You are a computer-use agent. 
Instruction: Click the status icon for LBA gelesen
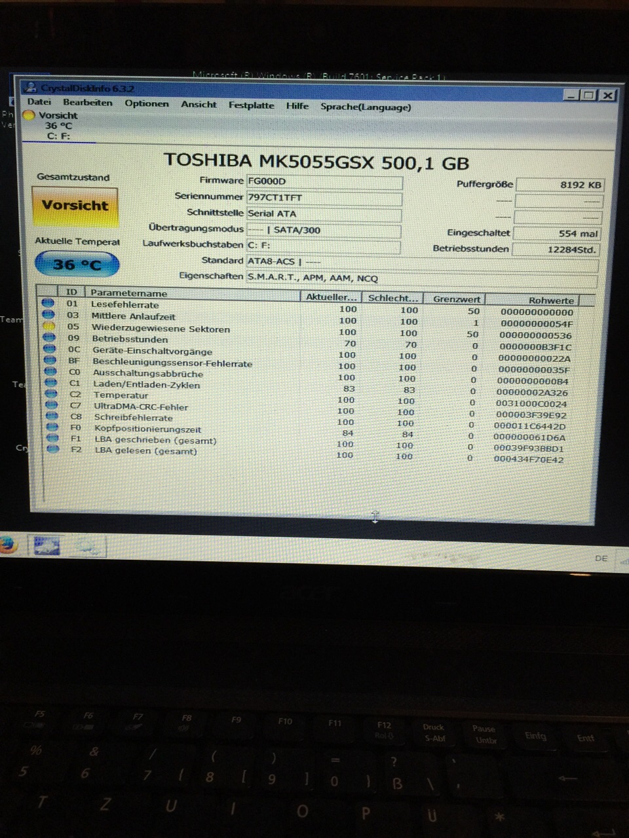[53, 448]
